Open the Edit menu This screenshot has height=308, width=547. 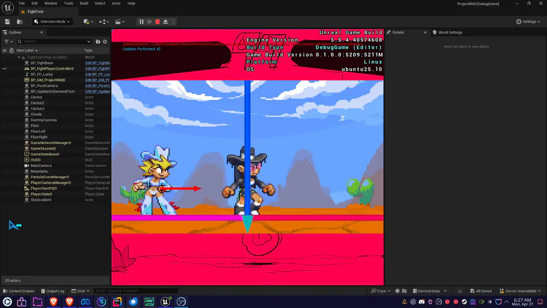tap(35, 4)
